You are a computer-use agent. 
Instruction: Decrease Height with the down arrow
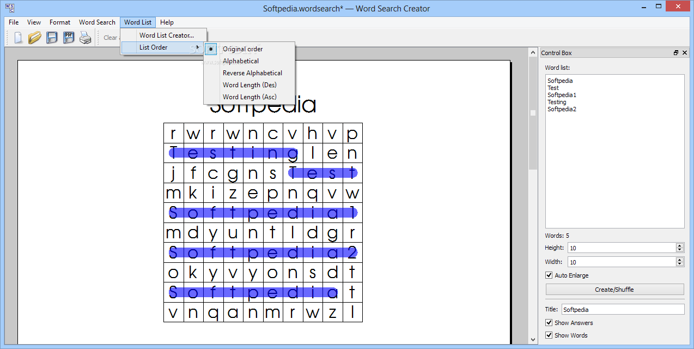680,250
